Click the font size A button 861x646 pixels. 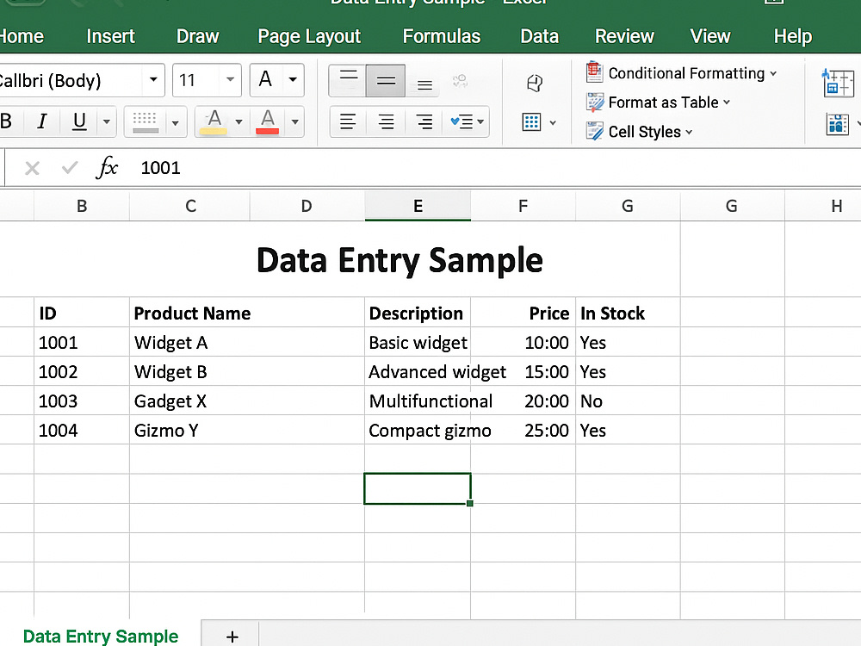(x=266, y=79)
